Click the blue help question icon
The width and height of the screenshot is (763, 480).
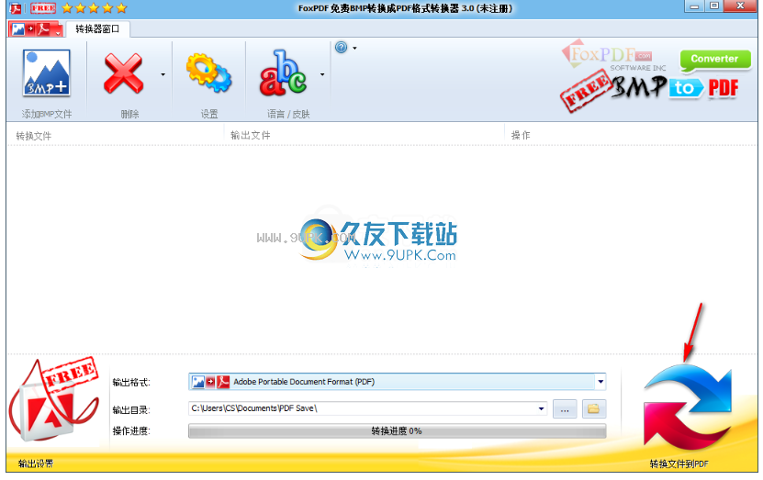342,47
